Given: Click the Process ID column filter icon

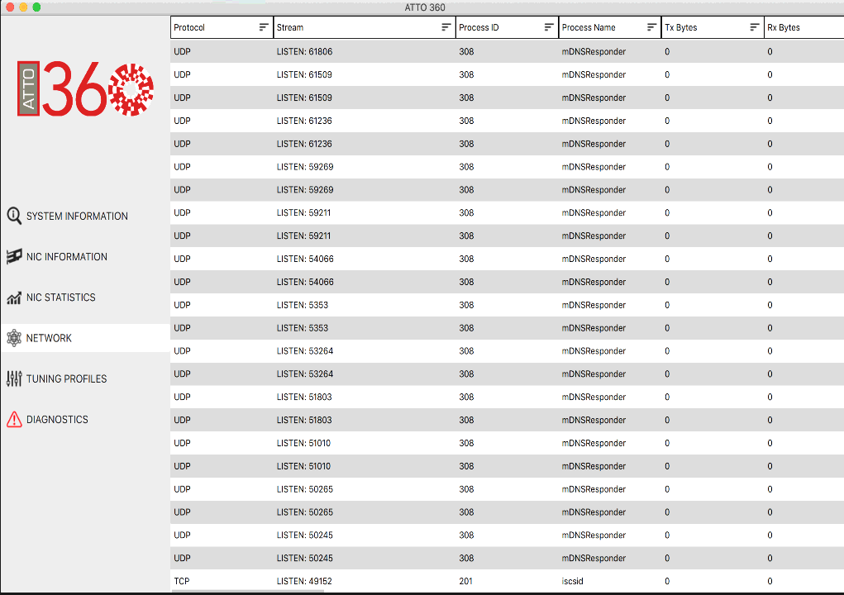Looking at the screenshot, I should (x=549, y=27).
